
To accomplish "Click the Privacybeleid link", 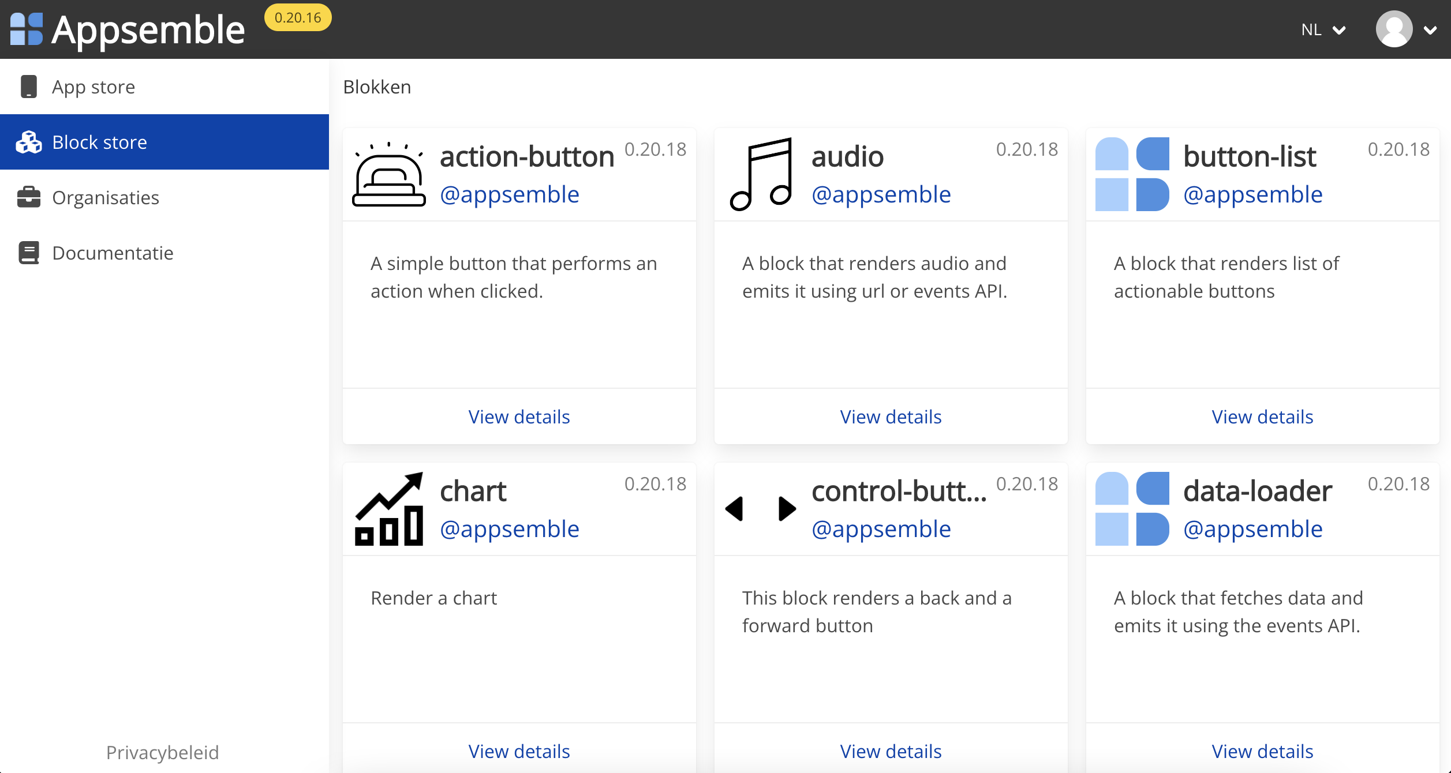I will [x=162, y=752].
